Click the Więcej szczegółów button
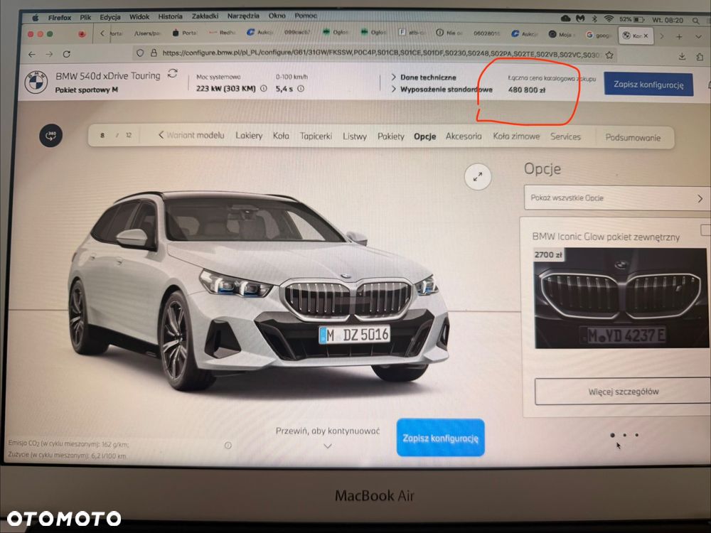 coord(623,391)
